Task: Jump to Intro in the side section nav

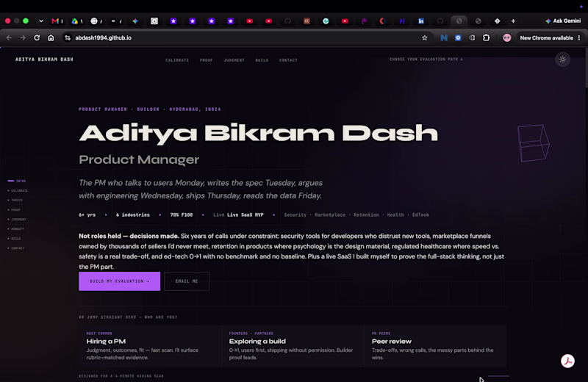Action: 17,181
